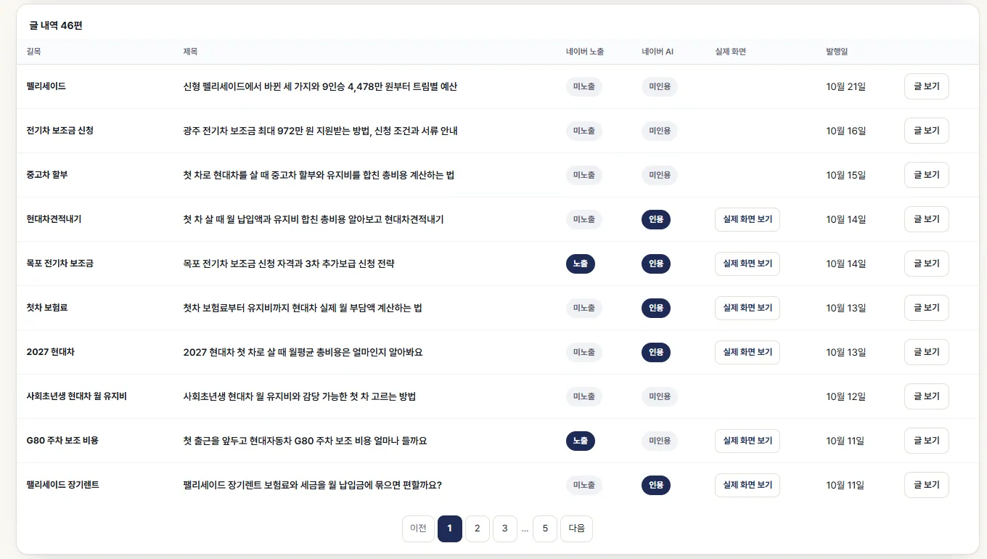This screenshot has width=987, height=559.
Task: Click the 인용 badge in 목포 전기차 보조금 row
Action: tap(656, 264)
